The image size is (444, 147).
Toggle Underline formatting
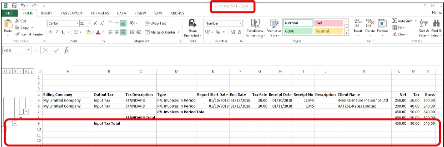coord(63,32)
